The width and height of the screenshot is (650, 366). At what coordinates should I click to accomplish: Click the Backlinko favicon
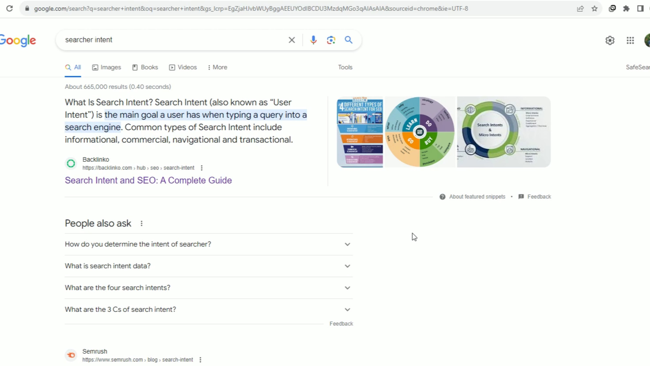tap(71, 164)
